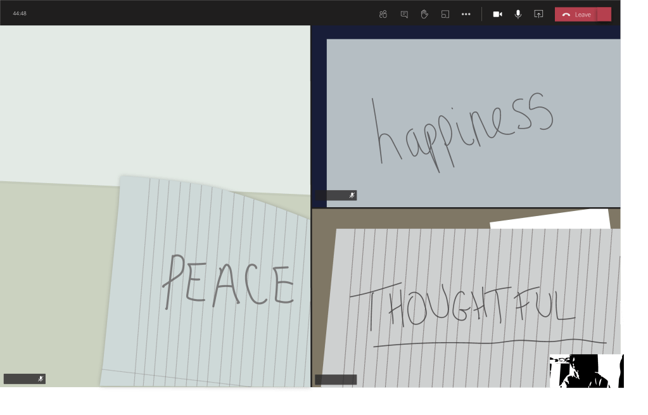Screen dimensions: 648x415
Task: Toggle the camera on or off
Action: 497,14
